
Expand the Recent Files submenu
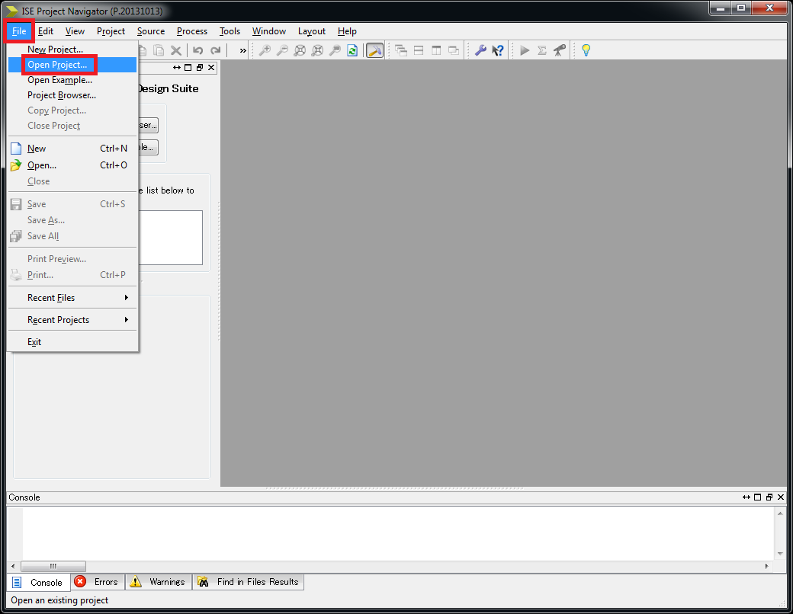click(72, 298)
